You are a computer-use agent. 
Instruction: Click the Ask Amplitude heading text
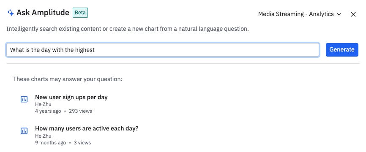point(43,13)
